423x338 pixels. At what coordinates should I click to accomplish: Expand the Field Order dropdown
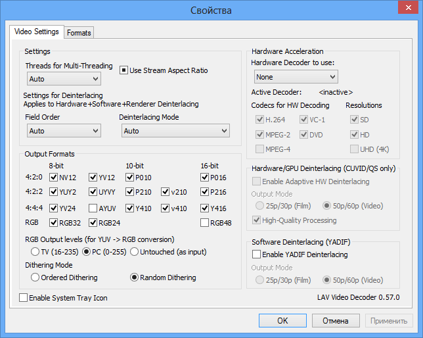point(64,131)
